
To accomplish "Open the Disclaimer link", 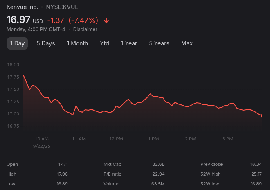I will pyautogui.click(x=85, y=29).
